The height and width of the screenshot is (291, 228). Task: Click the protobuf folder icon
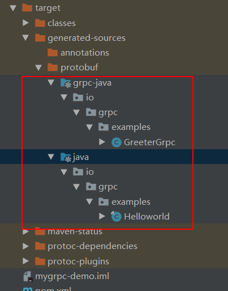click(53, 68)
